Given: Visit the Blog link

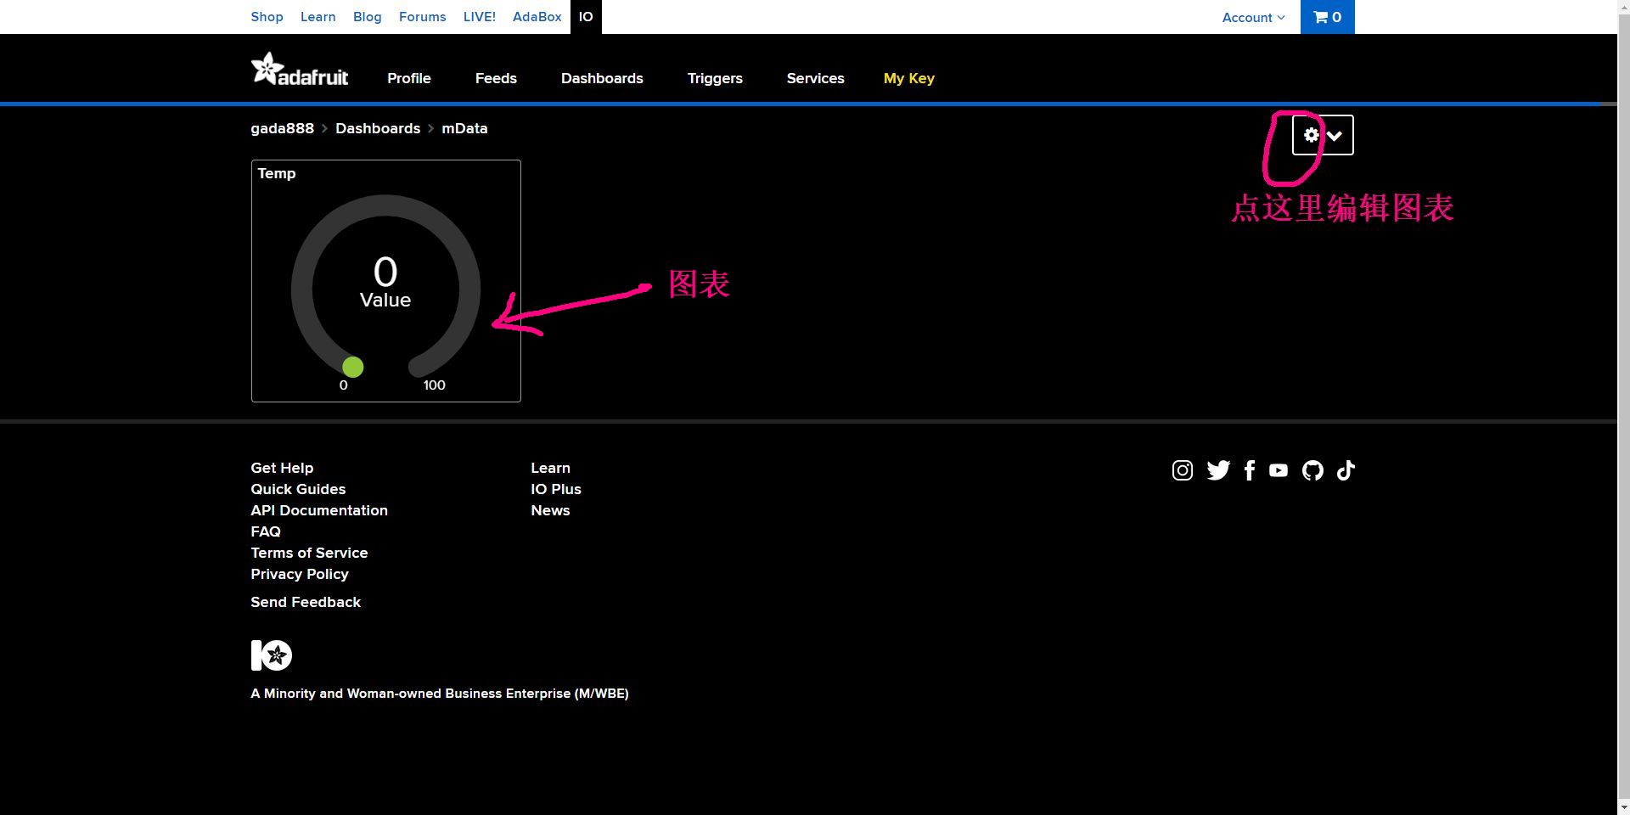Looking at the screenshot, I should click(x=367, y=17).
